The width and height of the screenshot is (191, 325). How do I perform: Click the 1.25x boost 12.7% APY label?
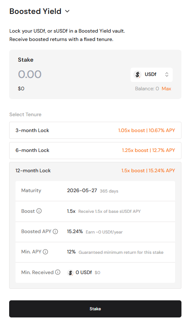148,150
